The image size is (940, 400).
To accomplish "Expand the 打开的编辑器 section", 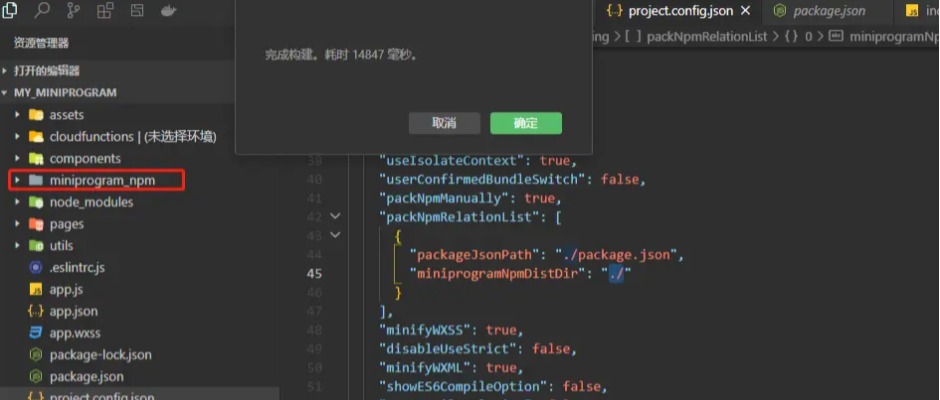I will (47, 70).
